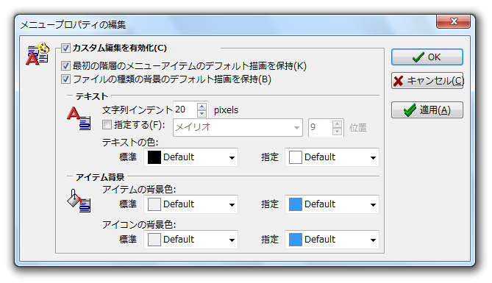Toggle カスタム編集を有効化(C) checkbox

click(65, 48)
